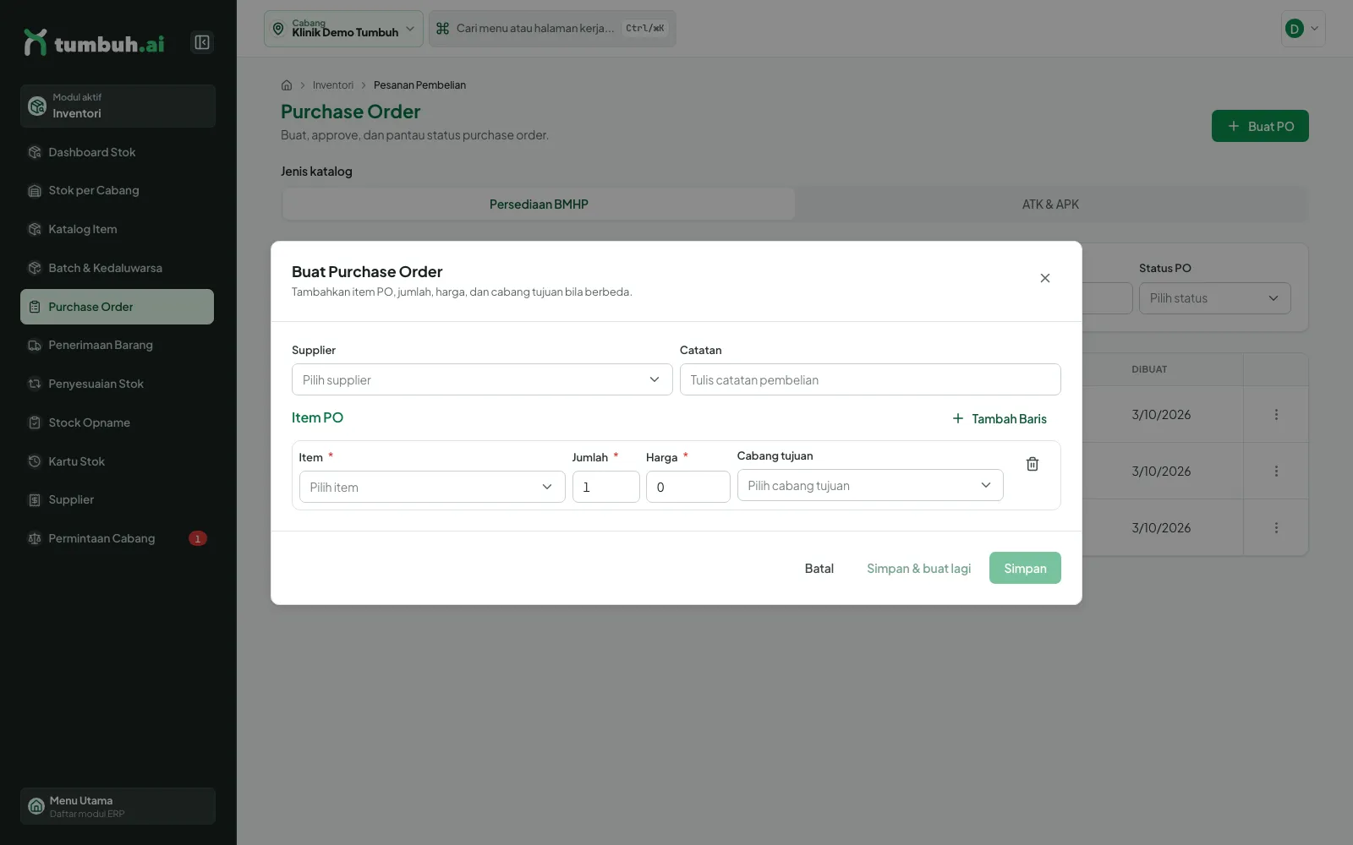Switch to Persediaan BMHP tab
This screenshot has height=845, width=1353.
tap(539, 204)
